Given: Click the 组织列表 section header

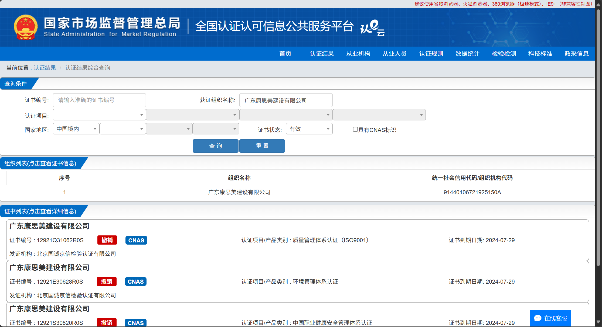Looking at the screenshot, I should pos(40,163).
